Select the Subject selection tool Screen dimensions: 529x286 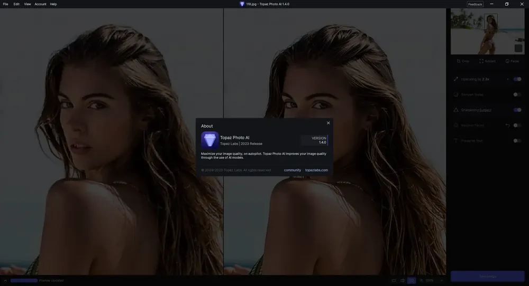(488, 61)
